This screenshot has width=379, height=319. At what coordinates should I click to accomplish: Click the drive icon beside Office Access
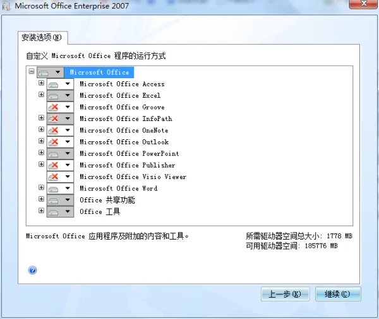click(53, 84)
